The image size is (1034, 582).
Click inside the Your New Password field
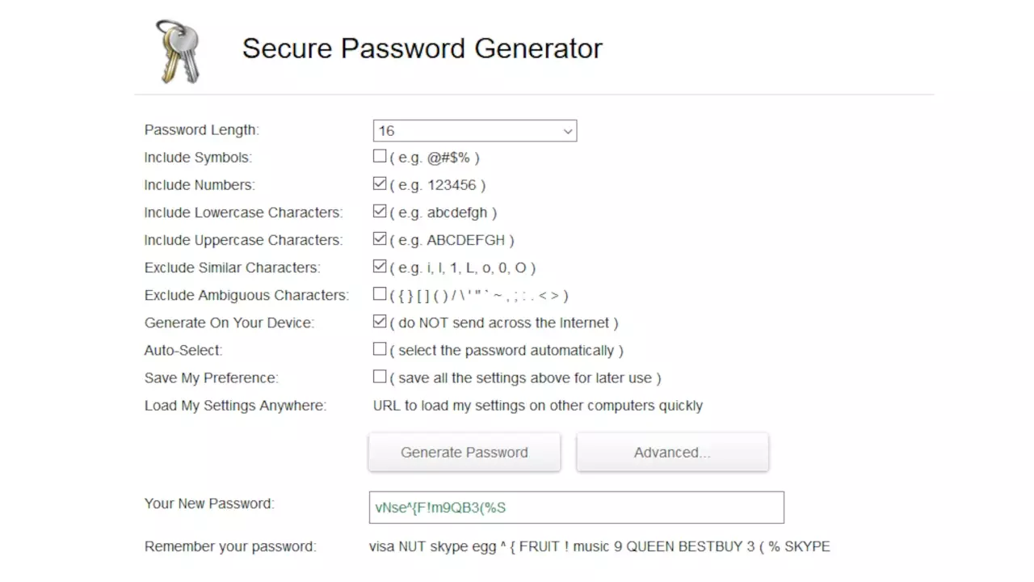(x=576, y=507)
